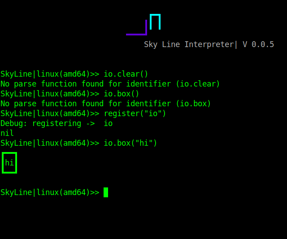Click the green terminal cursor block
Image resolution: width=287 pixels, height=239 pixels.
pyautogui.click(x=106, y=192)
